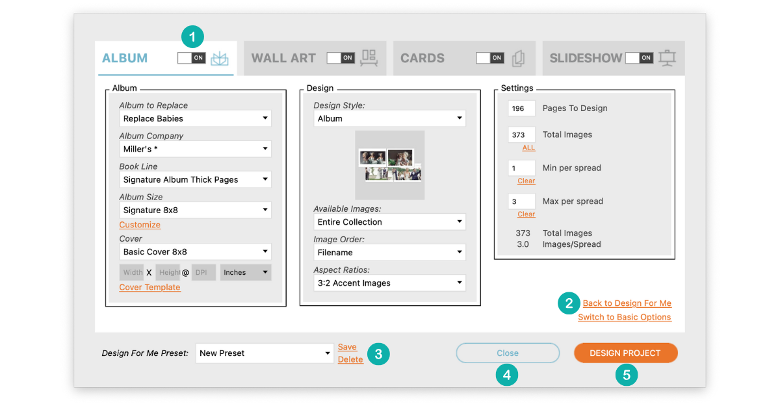The height and width of the screenshot is (406, 780).
Task: Click Switch to Basic Options link
Action: (625, 317)
